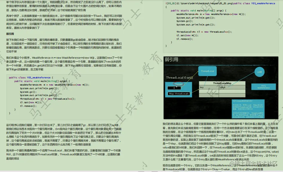Click paragraph starting 现在也就是说有一个Entry
283x172 pixels.
(220, 167)
